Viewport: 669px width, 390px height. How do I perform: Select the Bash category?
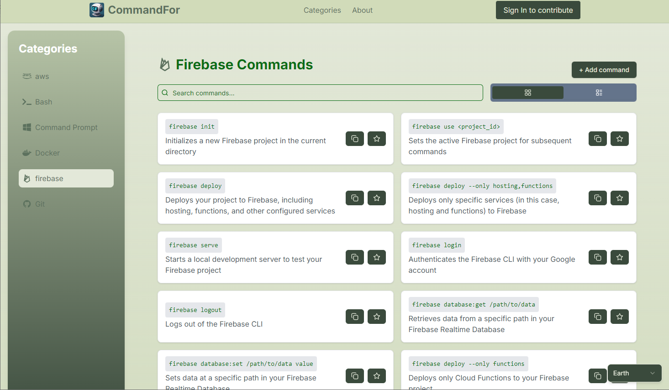pos(66,102)
